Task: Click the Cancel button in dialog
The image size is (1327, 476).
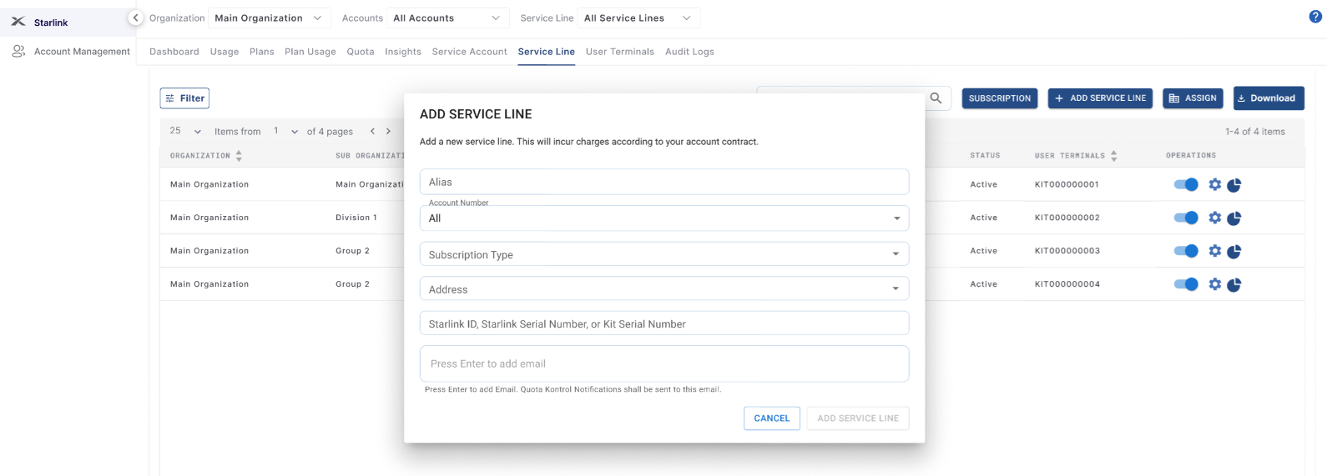Action: tap(771, 418)
